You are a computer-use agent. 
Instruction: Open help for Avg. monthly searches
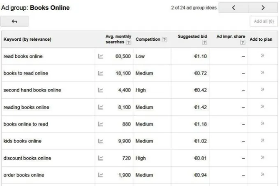pyautogui.click(x=128, y=42)
